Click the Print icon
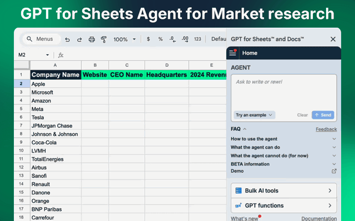355x221 pixels. click(92, 39)
